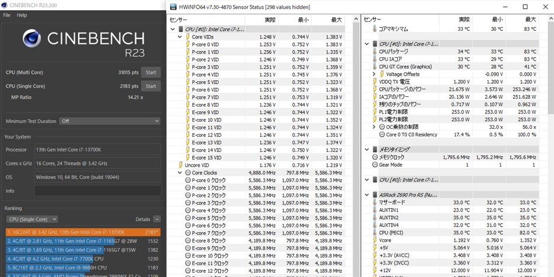Click the +12V lightning icon

click(x=374, y=271)
